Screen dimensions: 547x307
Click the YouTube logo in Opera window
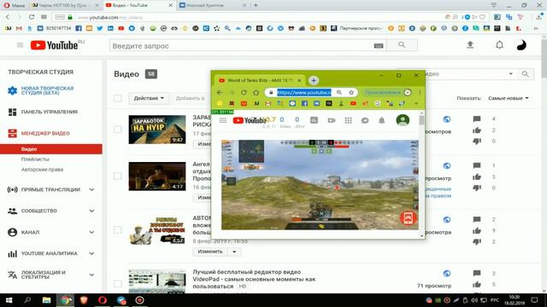(x=54, y=45)
